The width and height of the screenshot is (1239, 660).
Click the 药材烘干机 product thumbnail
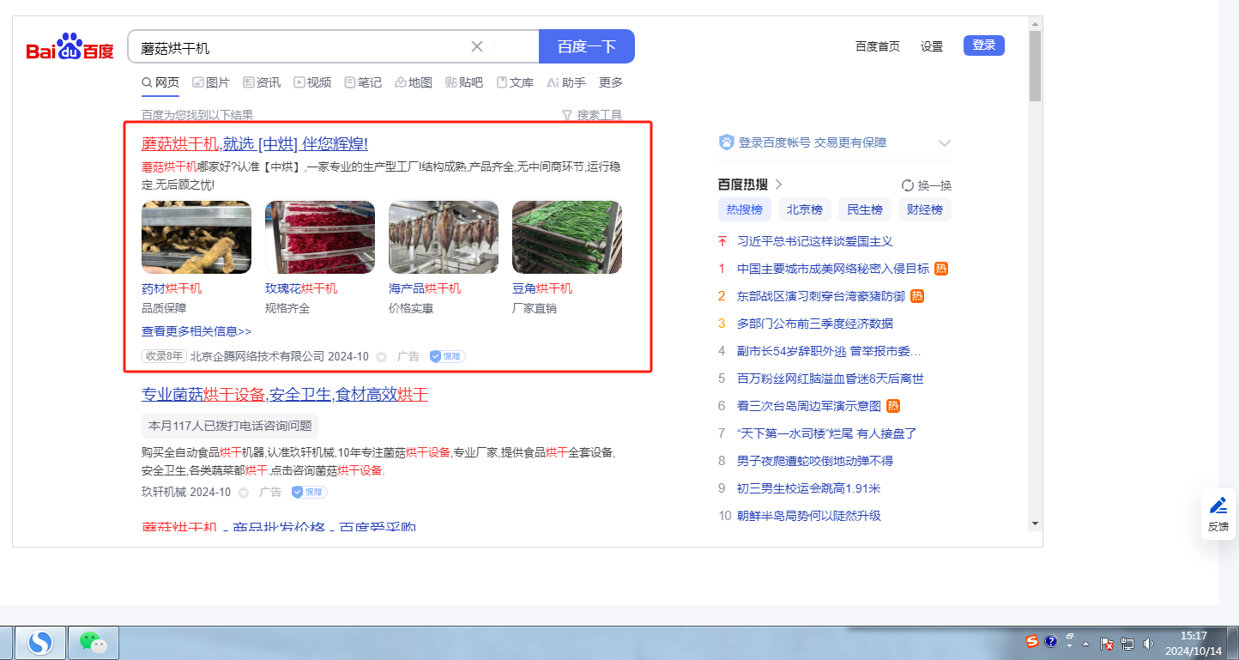coord(196,237)
